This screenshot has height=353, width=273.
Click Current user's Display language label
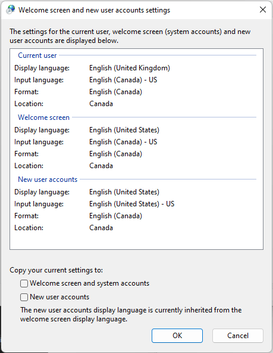click(x=42, y=68)
